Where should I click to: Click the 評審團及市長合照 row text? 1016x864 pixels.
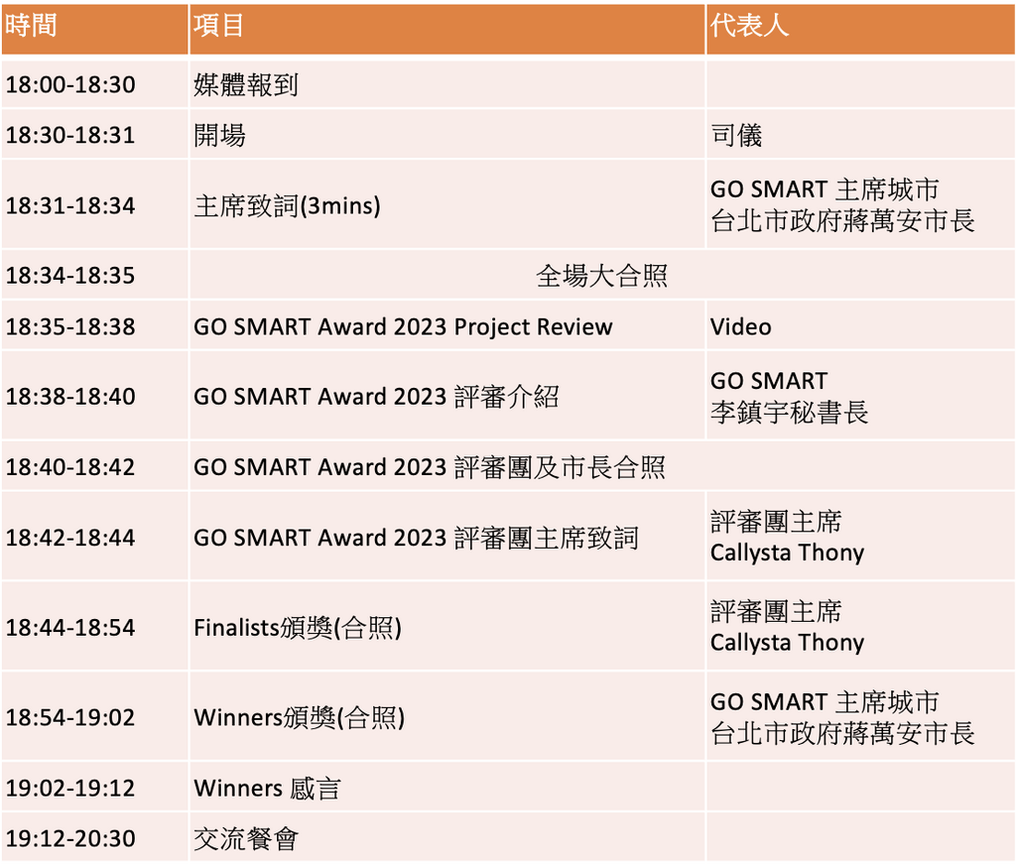tap(430, 467)
